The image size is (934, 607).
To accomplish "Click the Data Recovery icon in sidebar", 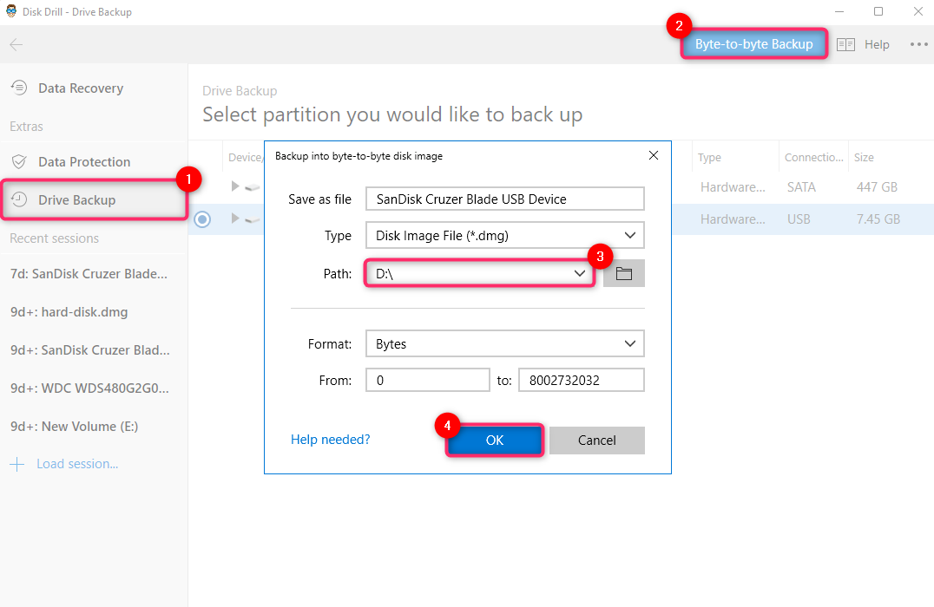I will point(19,88).
